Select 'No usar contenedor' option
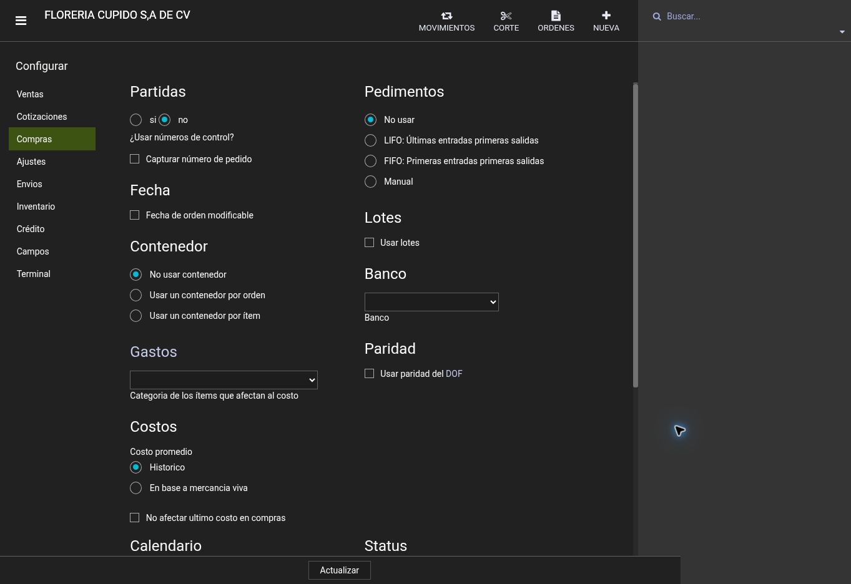Image resolution: width=851 pixels, height=584 pixels. 136,275
